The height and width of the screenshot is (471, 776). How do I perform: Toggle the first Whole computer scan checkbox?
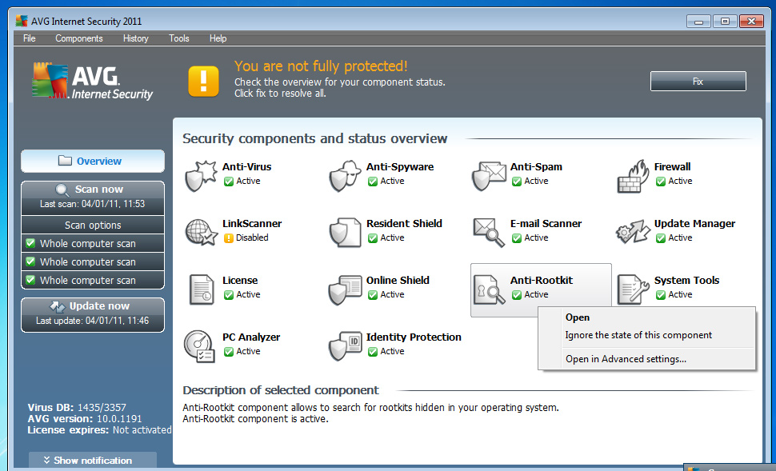tap(30, 243)
